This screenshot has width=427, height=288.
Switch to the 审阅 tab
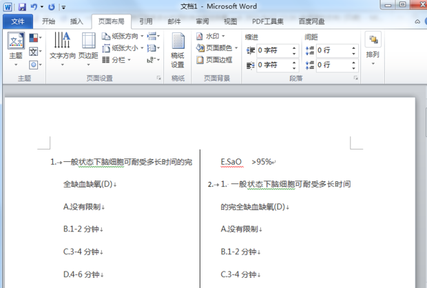click(202, 21)
